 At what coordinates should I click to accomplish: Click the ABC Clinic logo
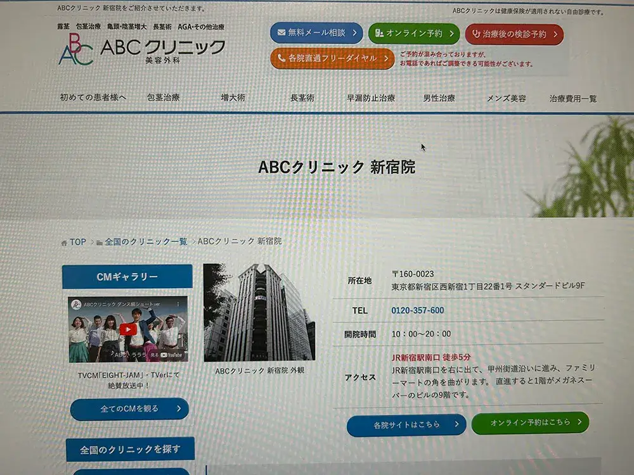pos(142,50)
